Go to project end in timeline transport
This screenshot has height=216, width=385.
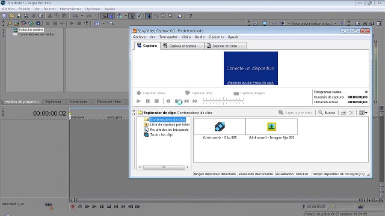123,206
